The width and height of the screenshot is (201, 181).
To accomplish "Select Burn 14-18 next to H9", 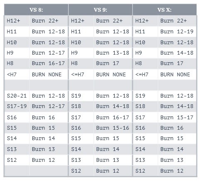I will [177, 53].
